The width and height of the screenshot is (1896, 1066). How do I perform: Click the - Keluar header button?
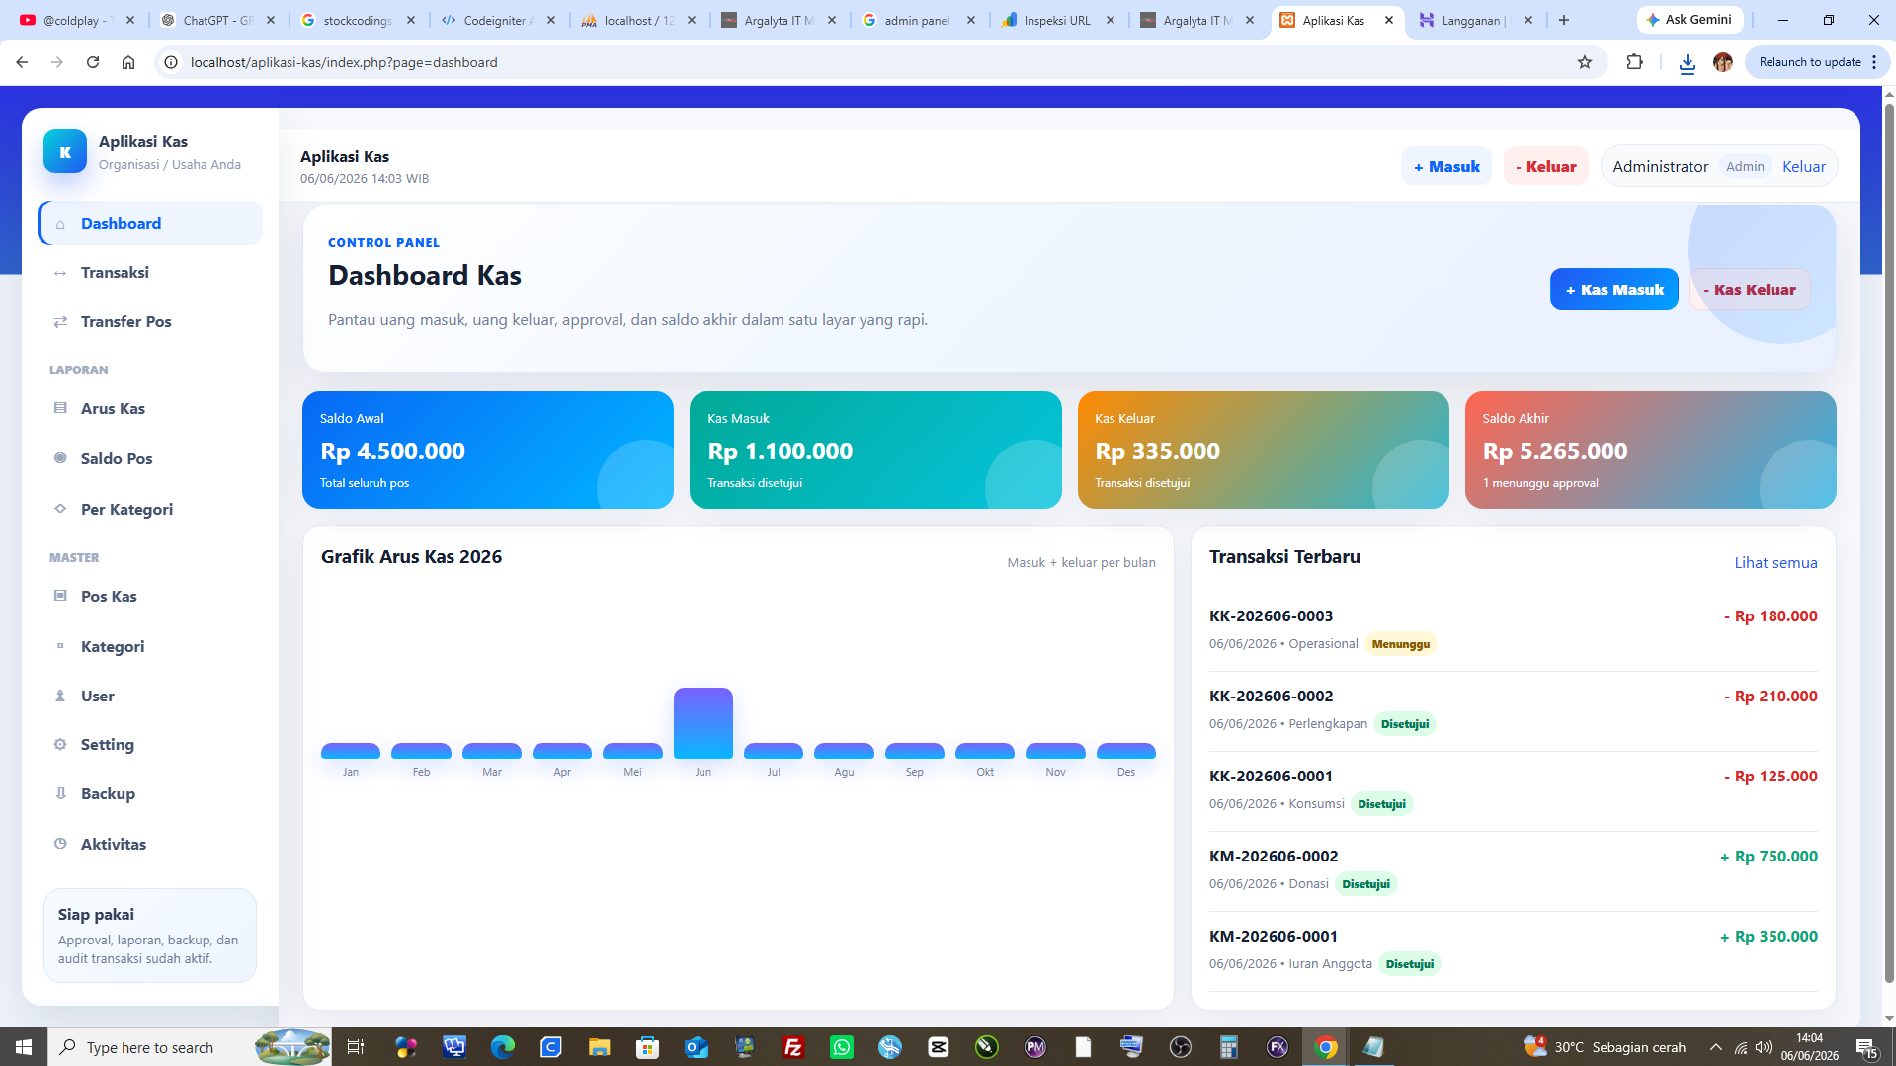point(1546,166)
